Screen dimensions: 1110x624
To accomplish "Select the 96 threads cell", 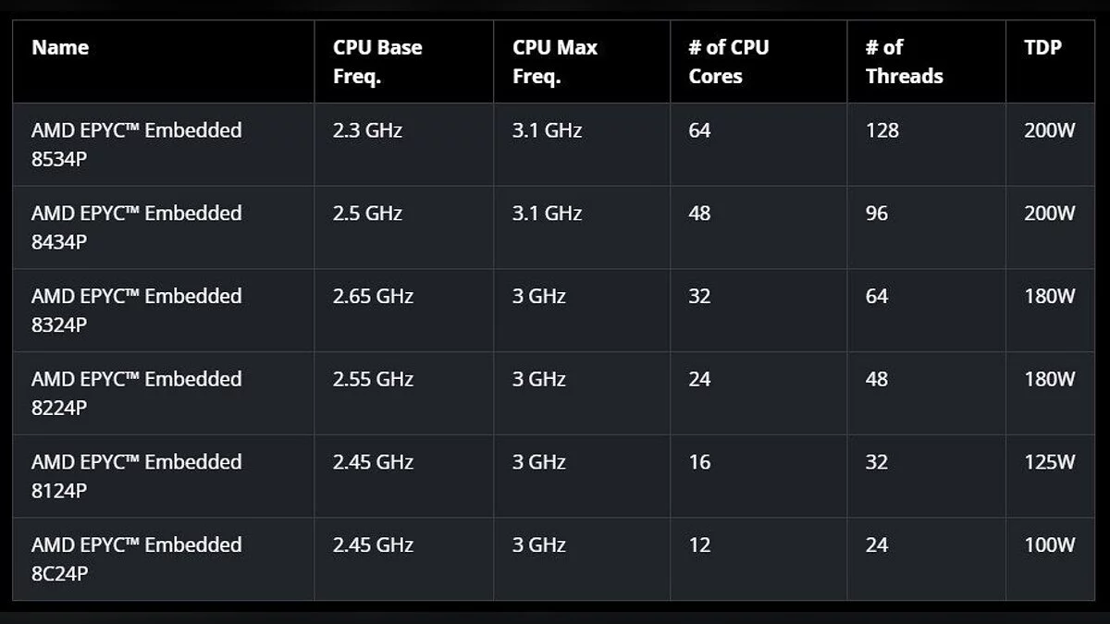I will (876, 214).
